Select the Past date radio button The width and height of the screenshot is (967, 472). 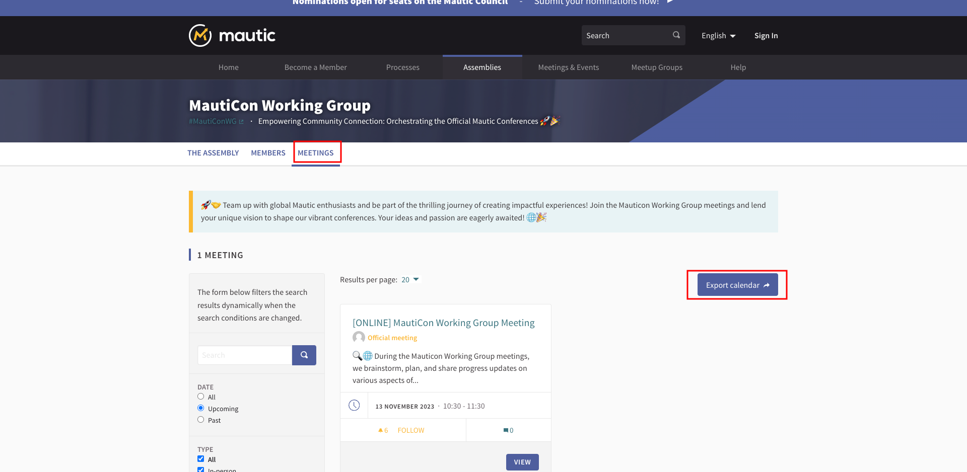click(x=201, y=420)
